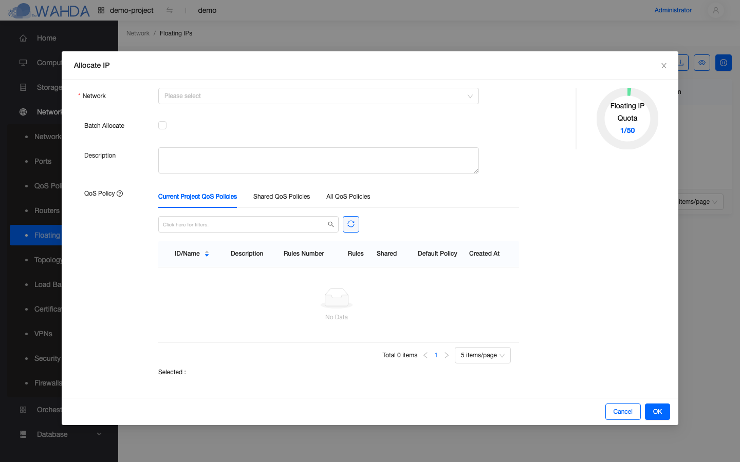Click the Database icon in sidebar
740x462 pixels.
point(23,434)
